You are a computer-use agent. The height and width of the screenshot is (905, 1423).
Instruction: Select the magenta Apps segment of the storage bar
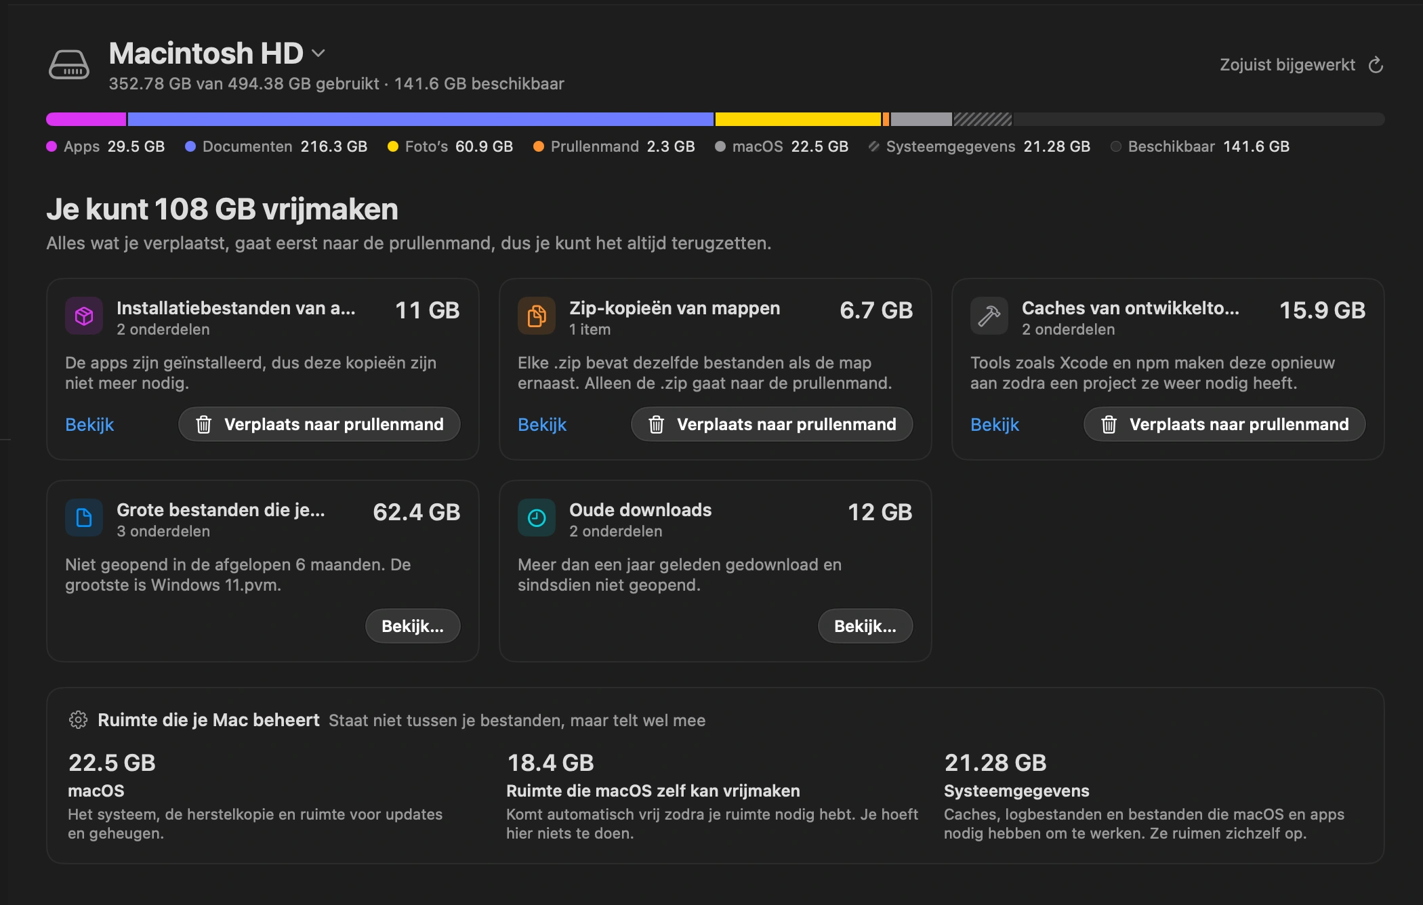point(86,119)
